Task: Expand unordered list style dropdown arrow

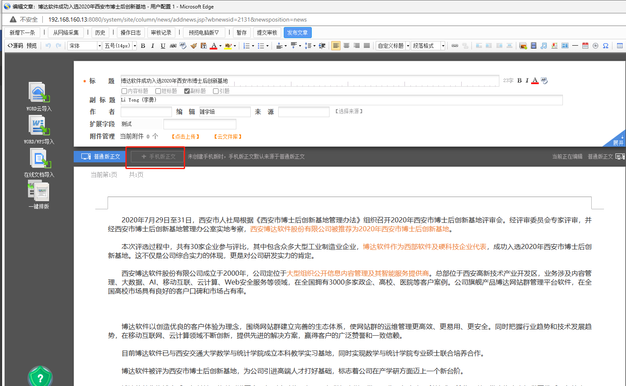Action: pos(267,46)
